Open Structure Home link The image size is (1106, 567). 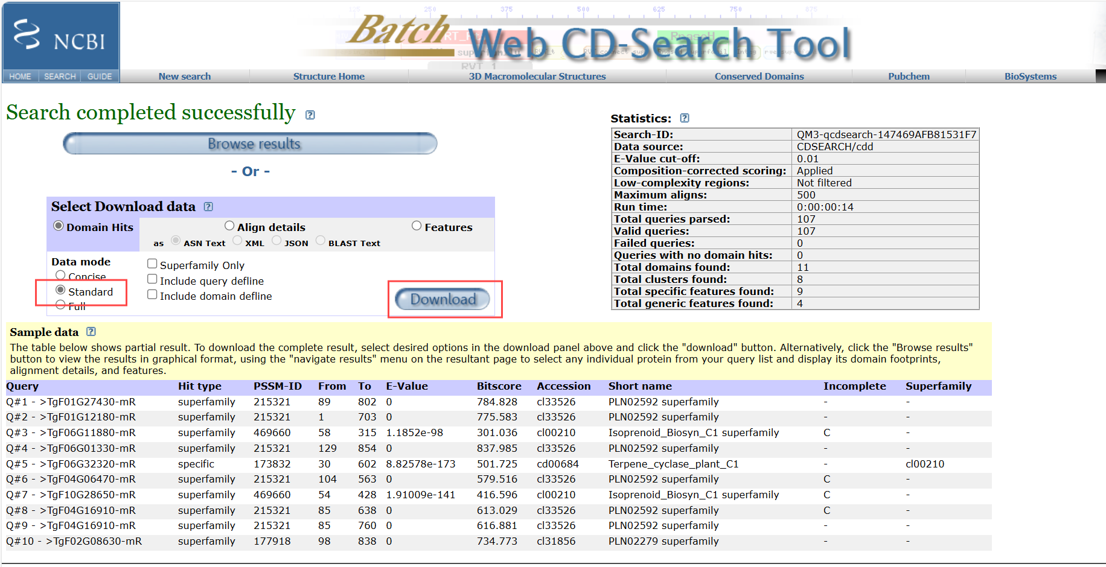pyautogui.click(x=329, y=77)
